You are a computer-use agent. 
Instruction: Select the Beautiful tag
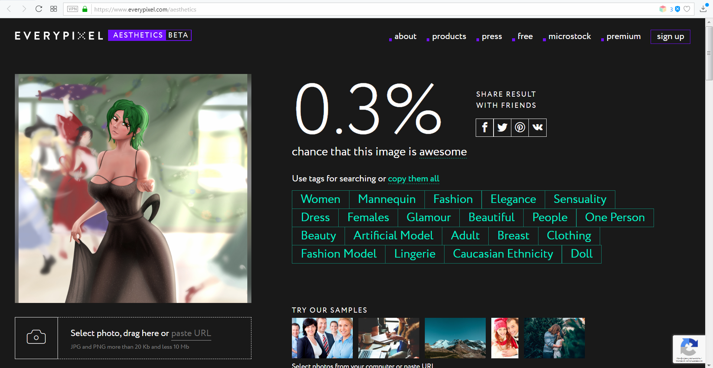491,218
